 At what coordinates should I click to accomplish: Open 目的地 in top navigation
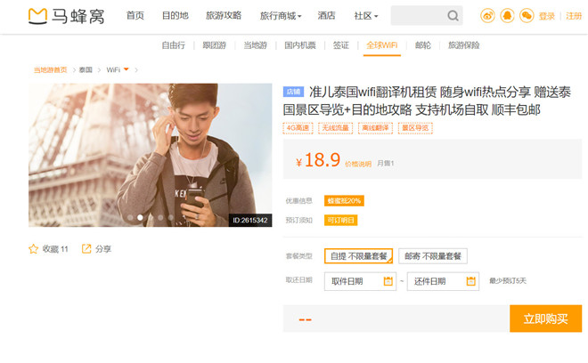click(176, 16)
